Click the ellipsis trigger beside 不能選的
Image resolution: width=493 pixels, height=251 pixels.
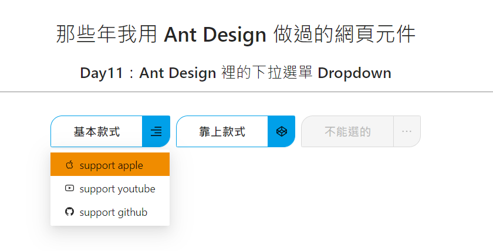click(407, 131)
